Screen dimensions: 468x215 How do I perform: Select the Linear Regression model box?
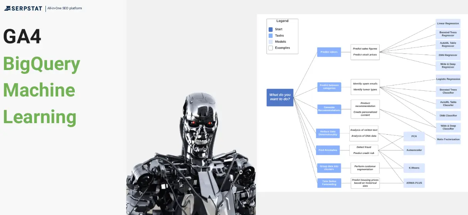448,23
